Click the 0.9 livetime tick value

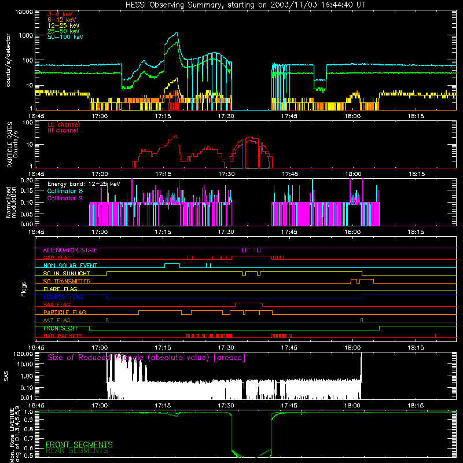[x=29, y=420]
